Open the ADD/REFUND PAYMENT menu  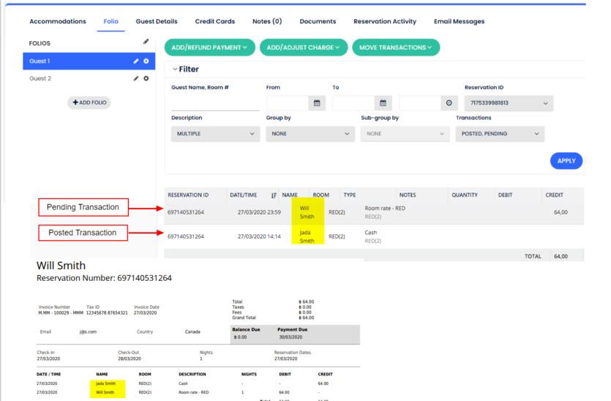pos(209,48)
